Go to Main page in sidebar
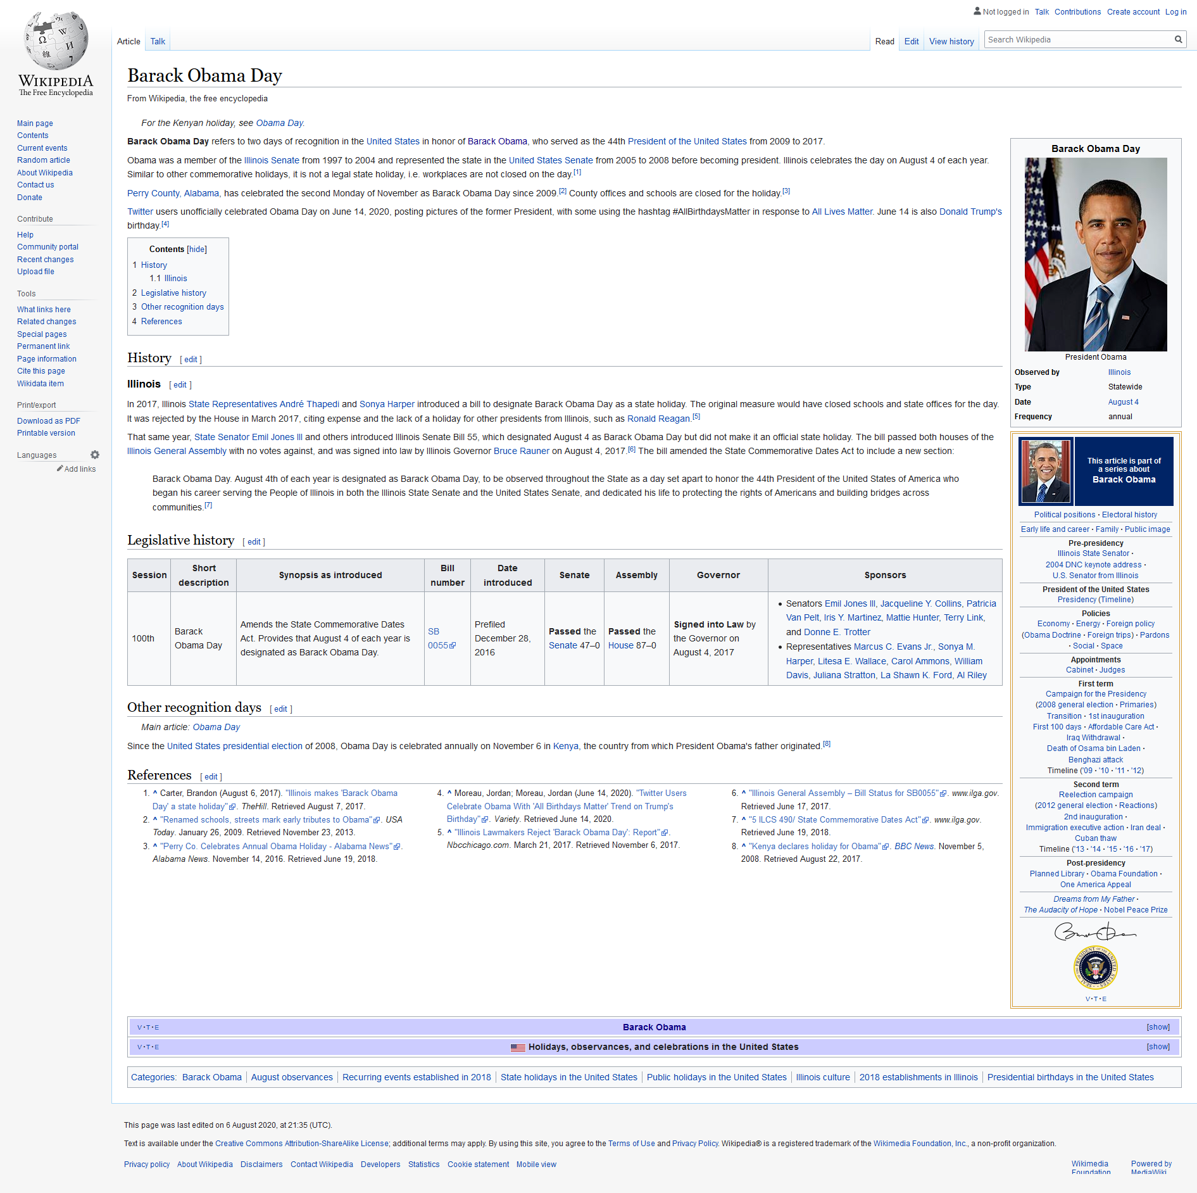 coord(35,123)
